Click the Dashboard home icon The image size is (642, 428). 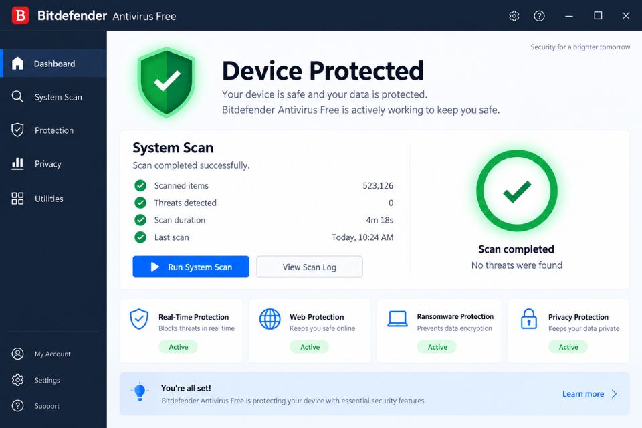pyautogui.click(x=17, y=63)
